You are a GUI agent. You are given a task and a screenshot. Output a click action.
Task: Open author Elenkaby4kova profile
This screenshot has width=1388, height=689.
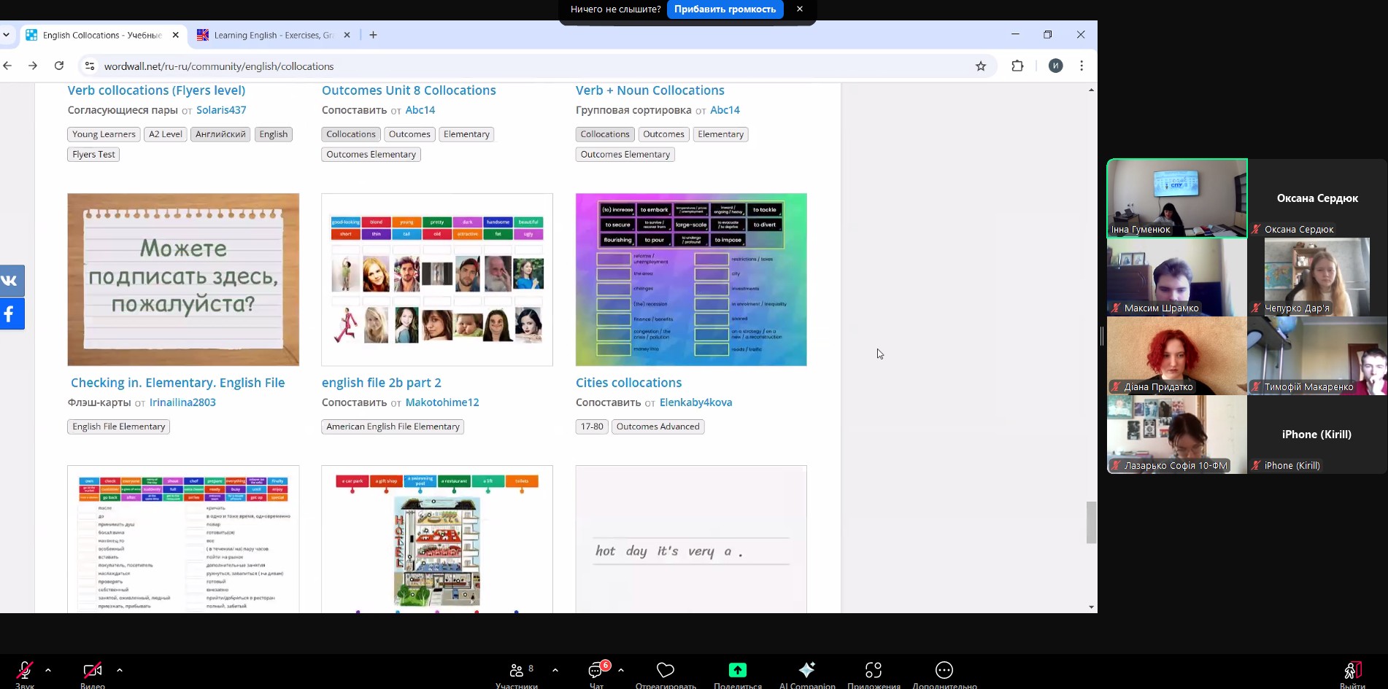click(x=695, y=402)
